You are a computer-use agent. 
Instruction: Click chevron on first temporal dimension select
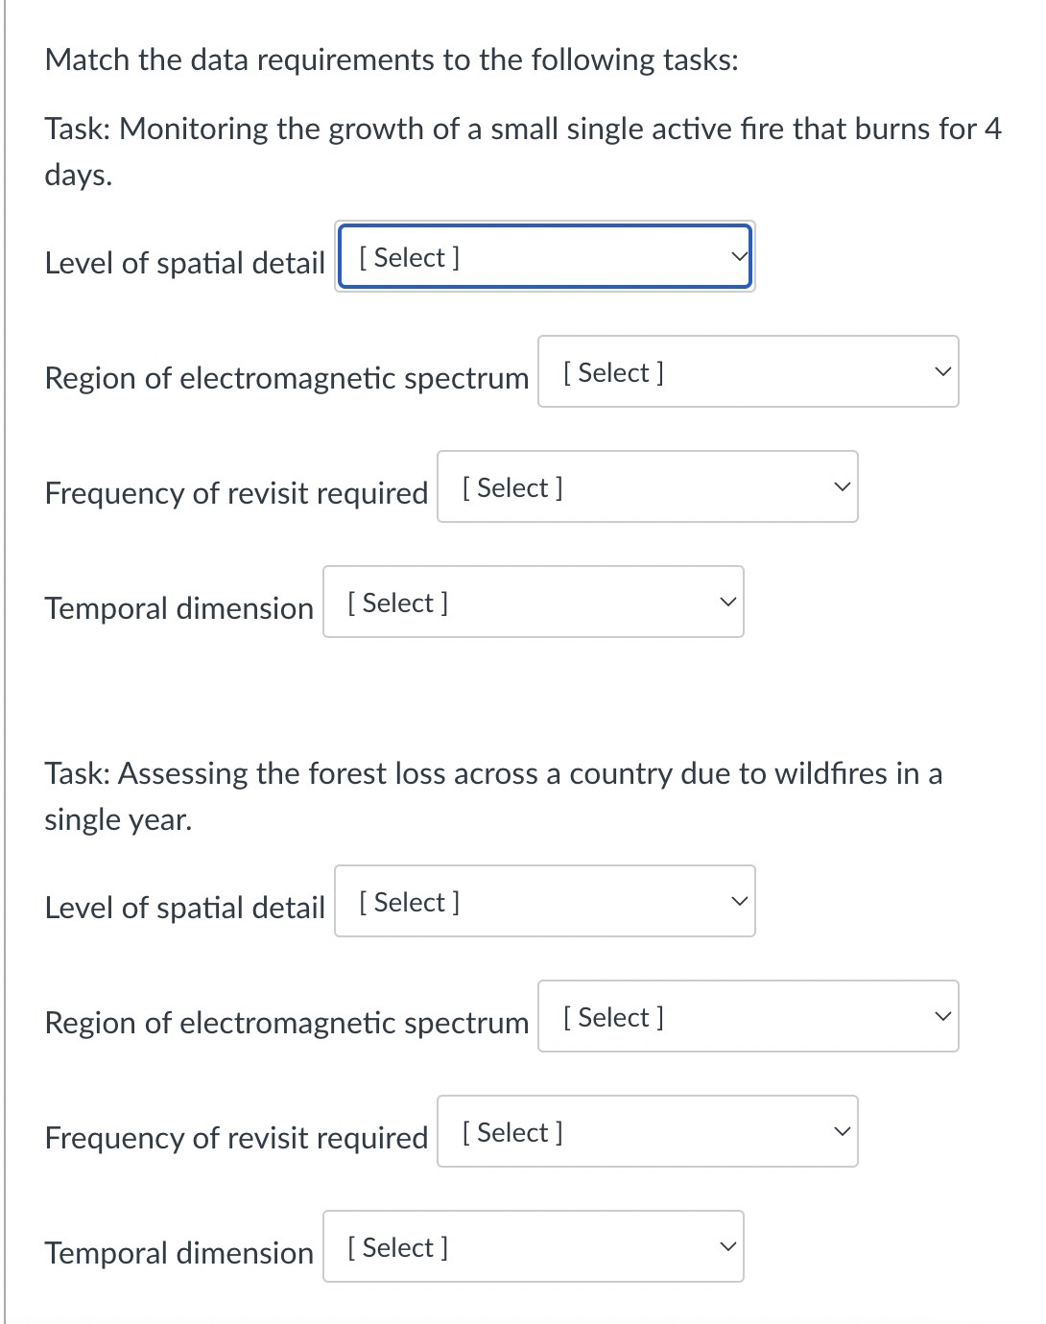pyautogui.click(x=727, y=602)
